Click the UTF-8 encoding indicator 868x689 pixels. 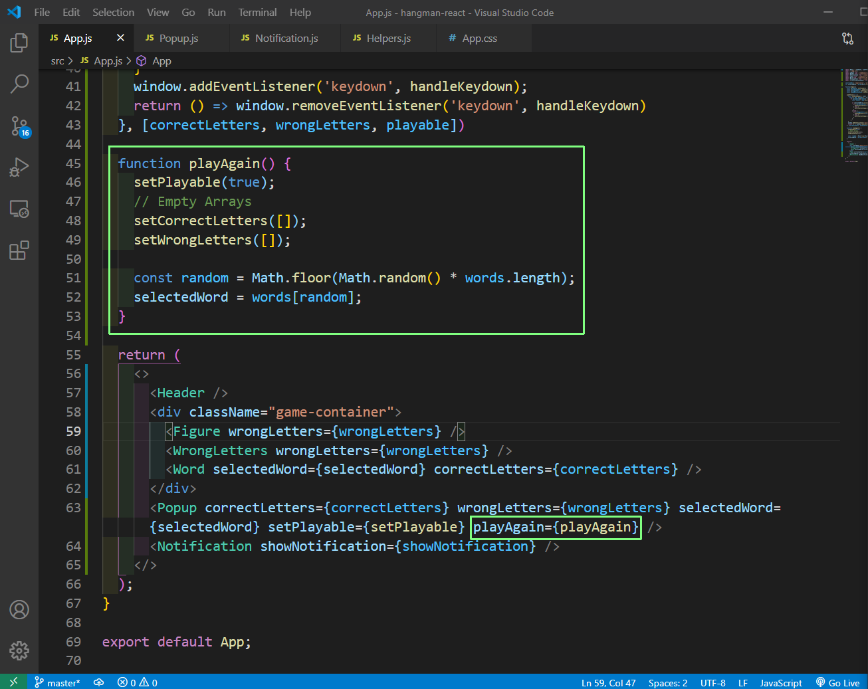tap(712, 682)
